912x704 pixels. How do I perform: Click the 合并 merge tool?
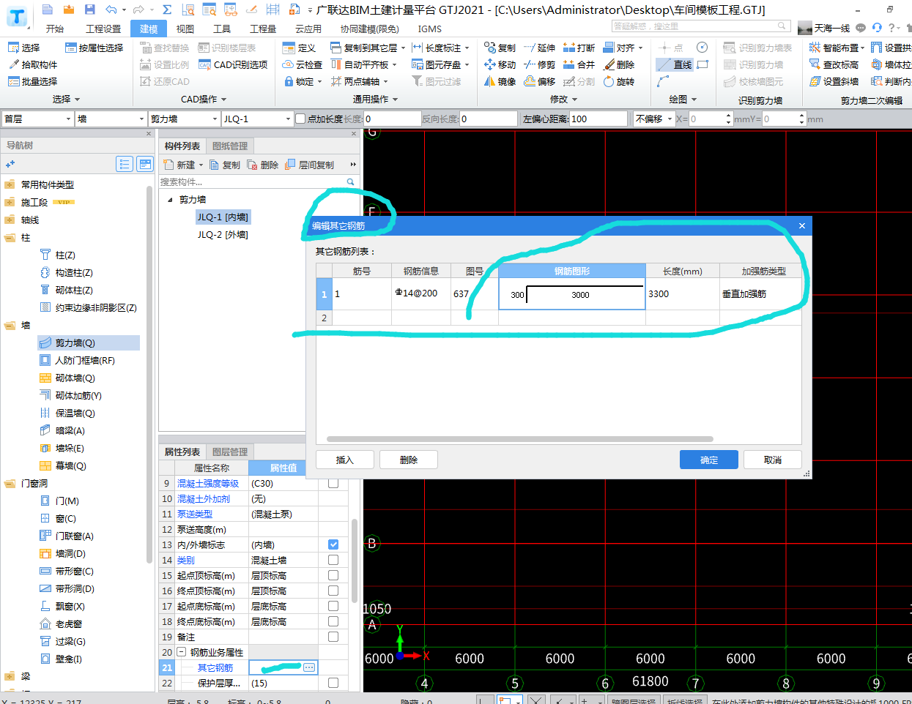click(579, 64)
